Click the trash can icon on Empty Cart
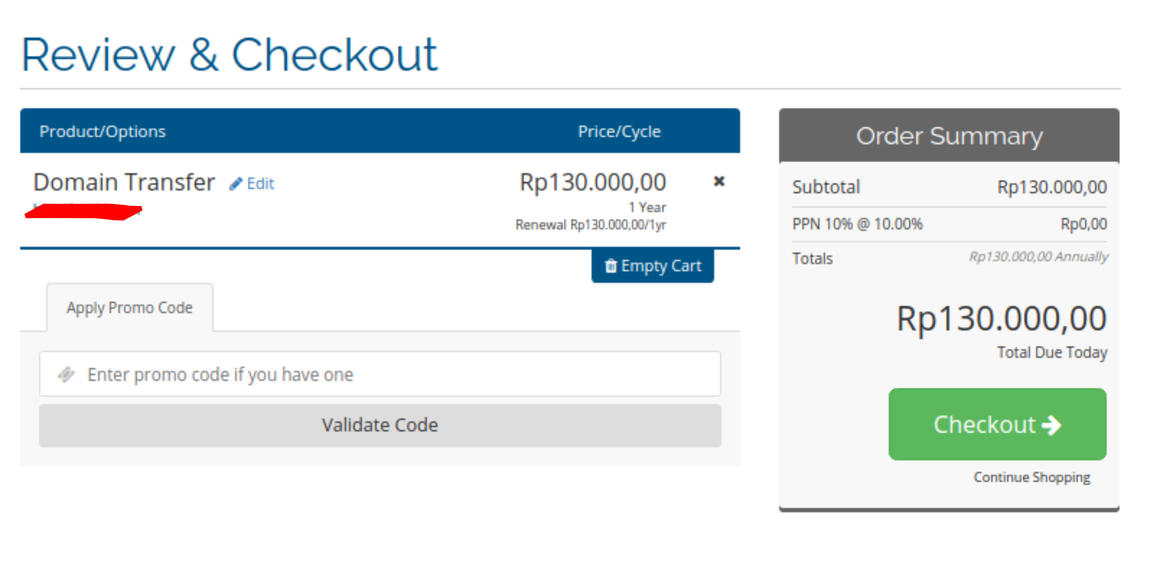 pyautogui.click(x=610, y=266)
